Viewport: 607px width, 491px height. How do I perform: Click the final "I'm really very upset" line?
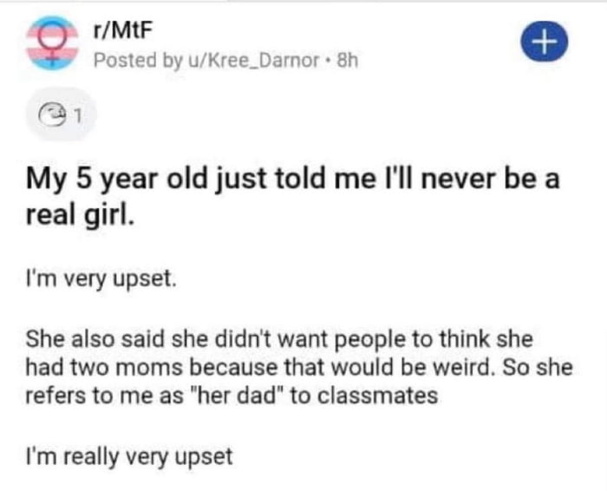coord(129,455)
